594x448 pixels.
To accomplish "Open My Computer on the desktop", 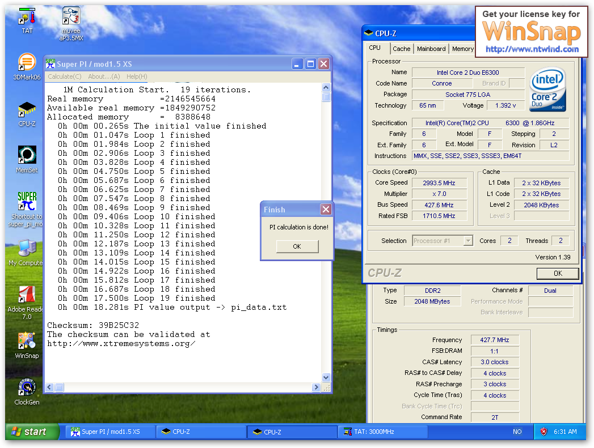I will tap(27, 253).
